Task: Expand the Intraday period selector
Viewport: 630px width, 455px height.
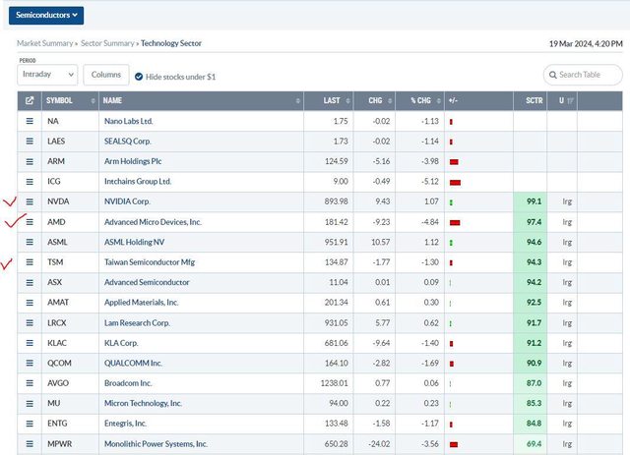Action: [x=47, y=75]
